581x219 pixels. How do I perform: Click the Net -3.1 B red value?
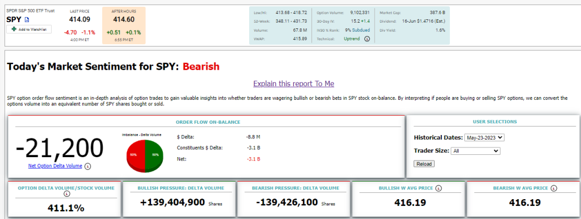(253, 159)
